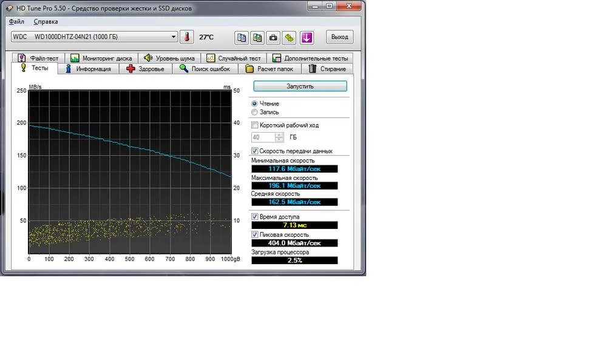
Task: Open the Здоровье tab with red cross
Action: (x=145, y=69)
